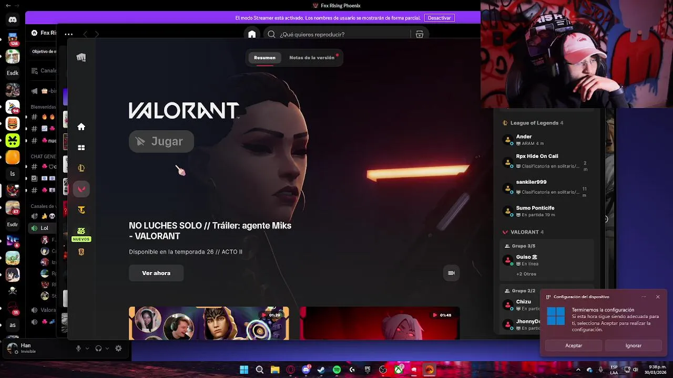Expand '+2 Otros' in Grupo 3/5

pos(526,274)
